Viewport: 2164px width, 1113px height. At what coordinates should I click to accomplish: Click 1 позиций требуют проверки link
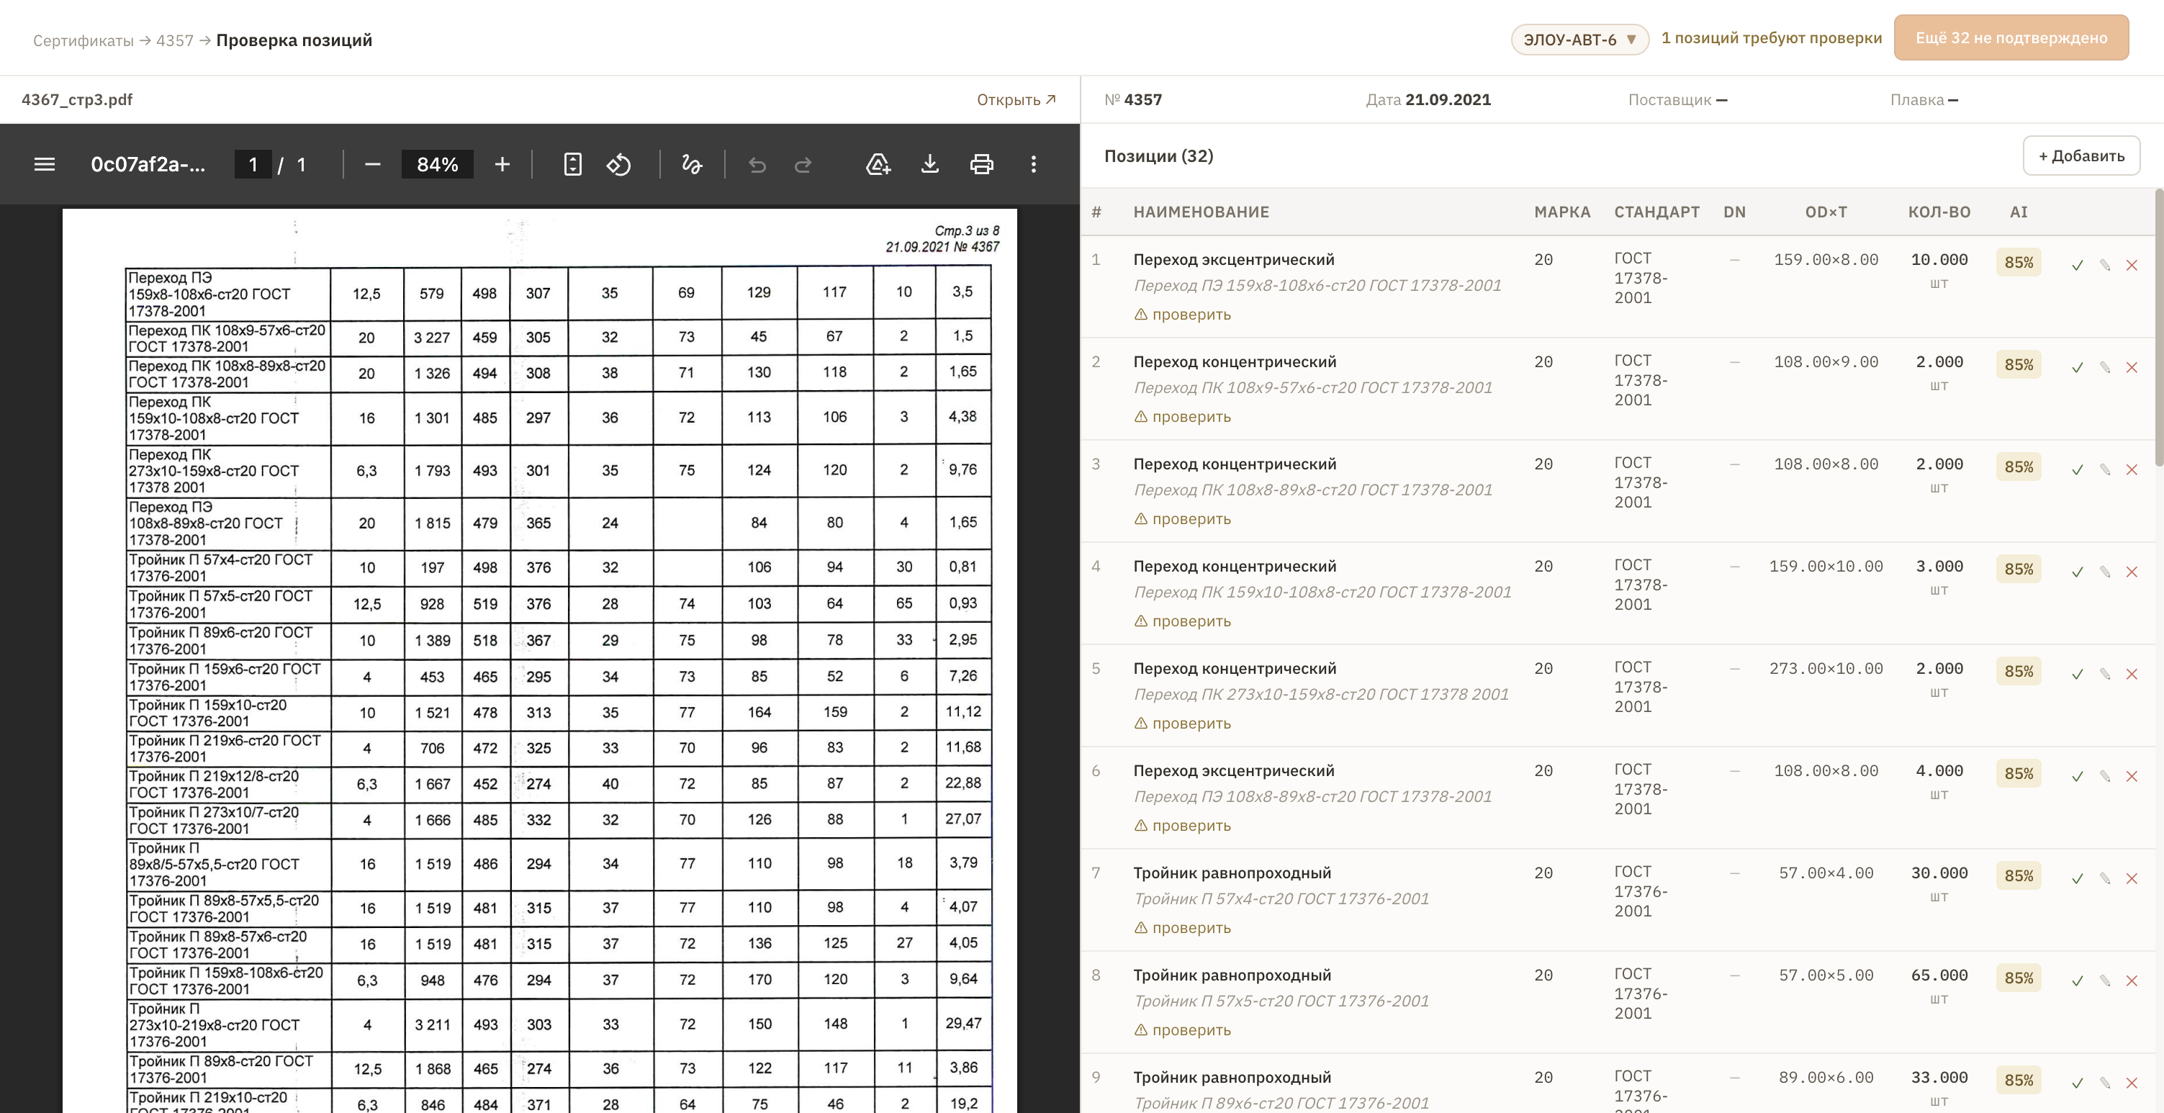pos(1772,38)
